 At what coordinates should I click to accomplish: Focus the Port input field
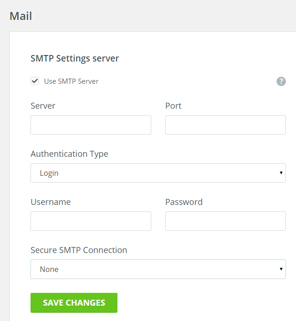225,125
